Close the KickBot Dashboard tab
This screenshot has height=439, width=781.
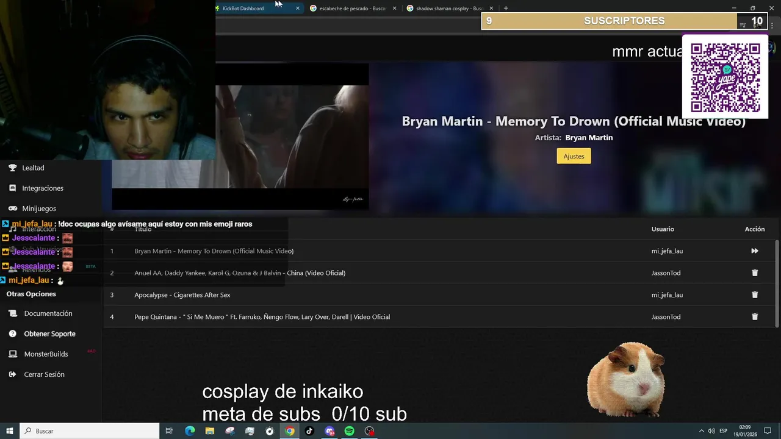coord(298,9)
